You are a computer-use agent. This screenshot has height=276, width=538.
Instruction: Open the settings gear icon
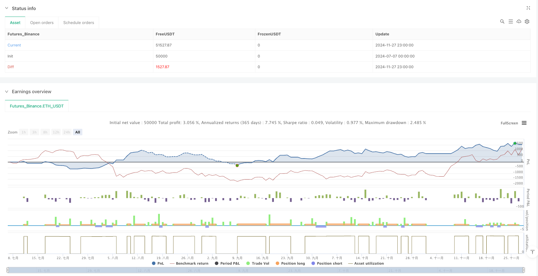click(x=527, y=21)
